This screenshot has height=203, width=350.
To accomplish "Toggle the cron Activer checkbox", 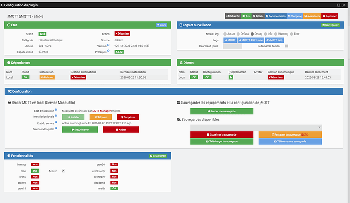I will click(63, 171).
